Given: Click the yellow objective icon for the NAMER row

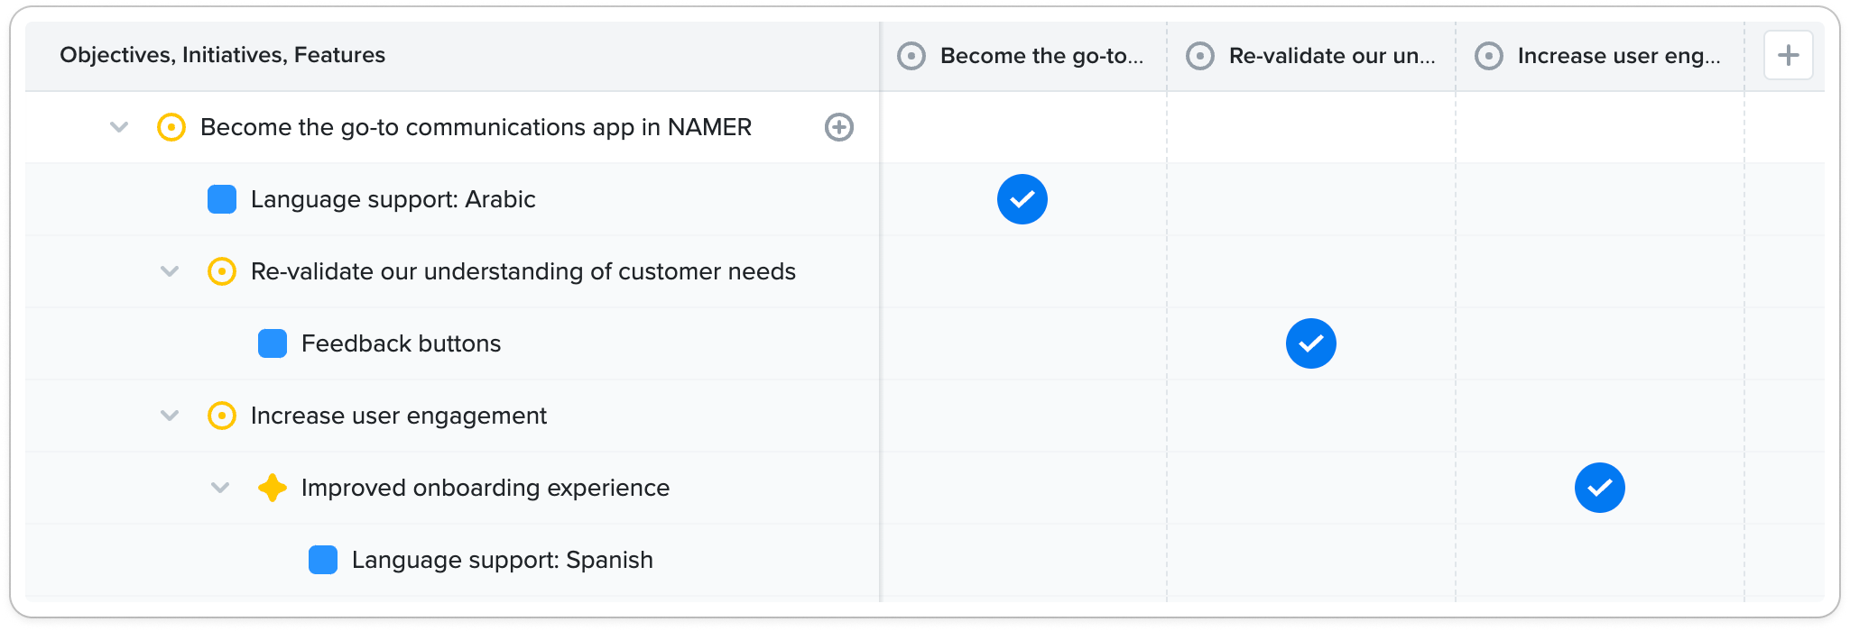Looking at the screenshot, I should (171, 127).
